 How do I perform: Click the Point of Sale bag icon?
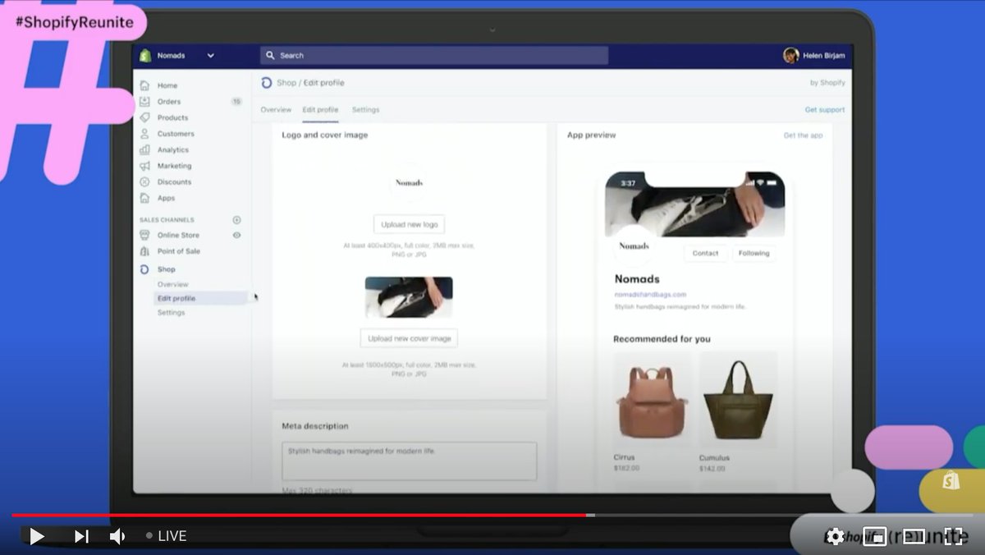(144, 251)
